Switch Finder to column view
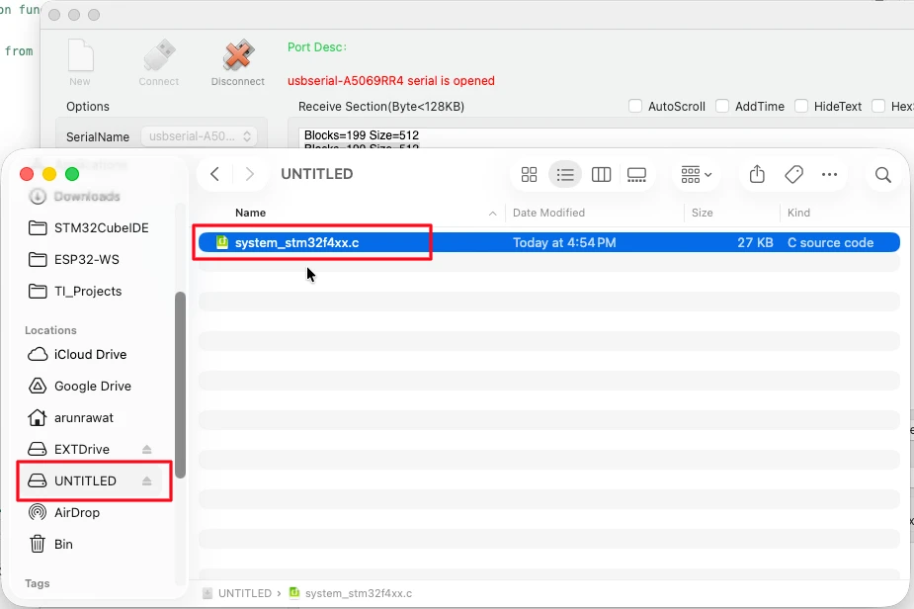Viewport: 914px width, 609px height. pyautogui.click(x=601, y=174)
